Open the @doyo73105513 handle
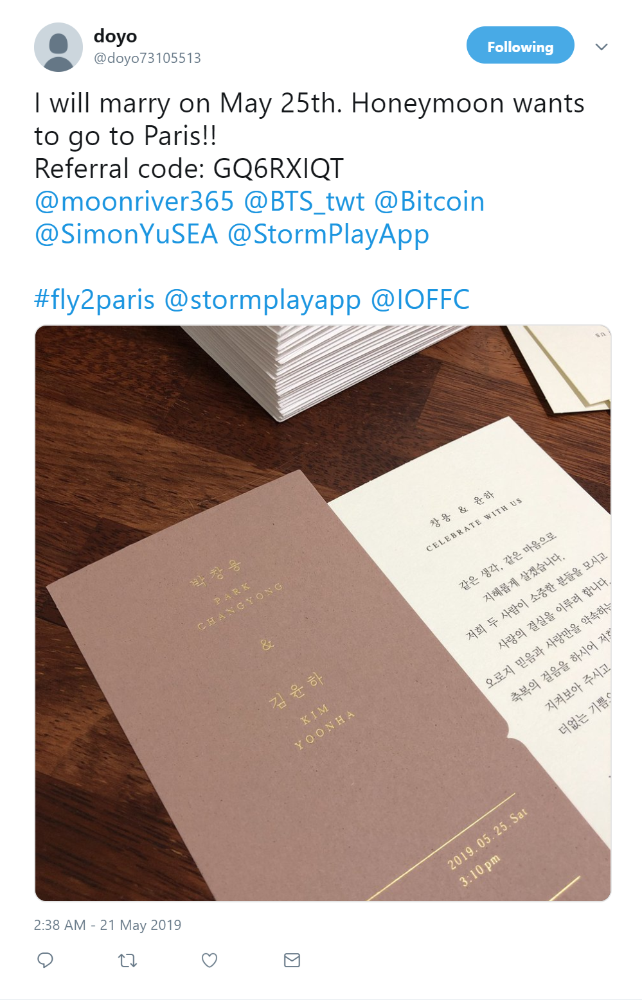The height and width of the screenshot is (1000, 642). (x=147, y=58)
